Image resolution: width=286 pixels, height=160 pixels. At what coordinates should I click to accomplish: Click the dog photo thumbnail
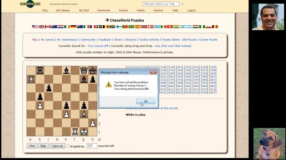click(269, 144)
